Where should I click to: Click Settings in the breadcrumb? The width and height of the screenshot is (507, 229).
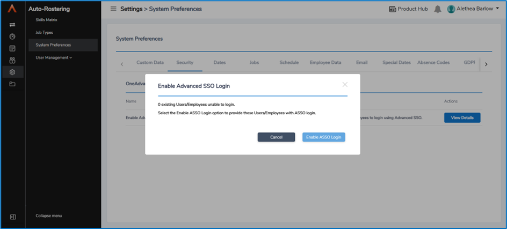point(131,9)
